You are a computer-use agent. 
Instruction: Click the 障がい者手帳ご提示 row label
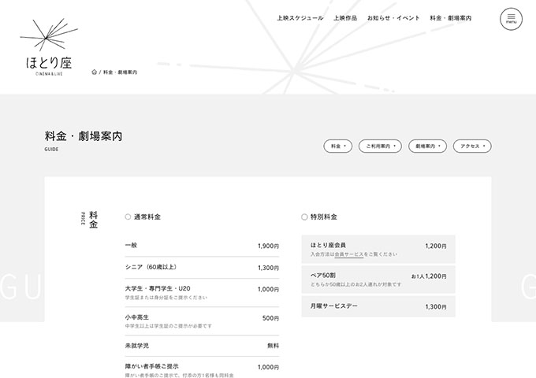pos(152,366)
